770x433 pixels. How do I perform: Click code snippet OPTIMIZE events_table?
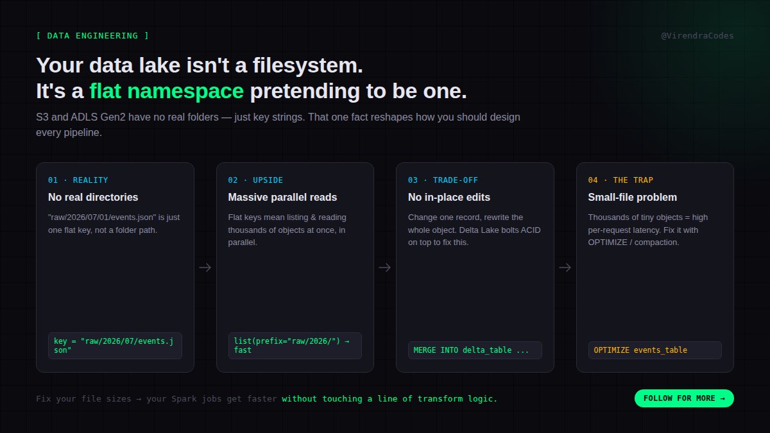coord(655,350)
